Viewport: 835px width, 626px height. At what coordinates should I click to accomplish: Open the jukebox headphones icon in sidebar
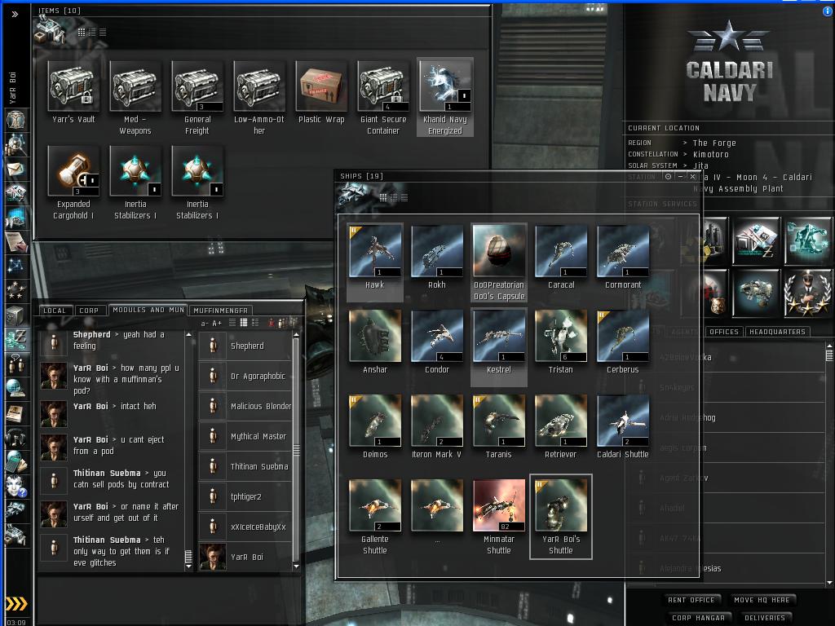[x=16, y=437]
